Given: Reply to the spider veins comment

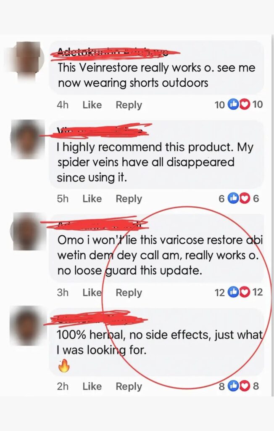Looking at the screenshot, I should pos(129,199).
